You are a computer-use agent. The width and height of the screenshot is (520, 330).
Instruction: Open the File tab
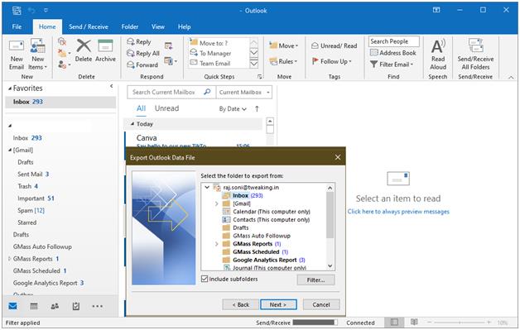(17, 26)
